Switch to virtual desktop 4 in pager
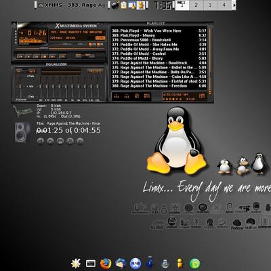Viewport: 271px width, 271px height. point(224,5)
